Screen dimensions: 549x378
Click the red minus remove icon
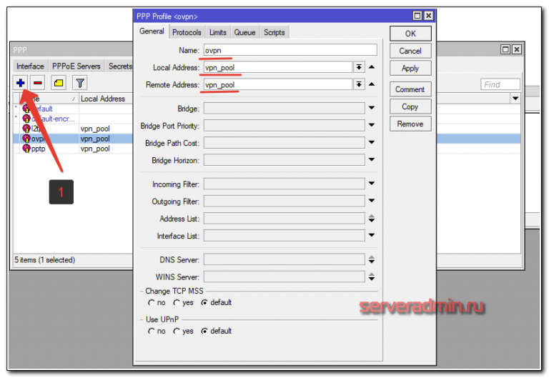click(37, 83)
